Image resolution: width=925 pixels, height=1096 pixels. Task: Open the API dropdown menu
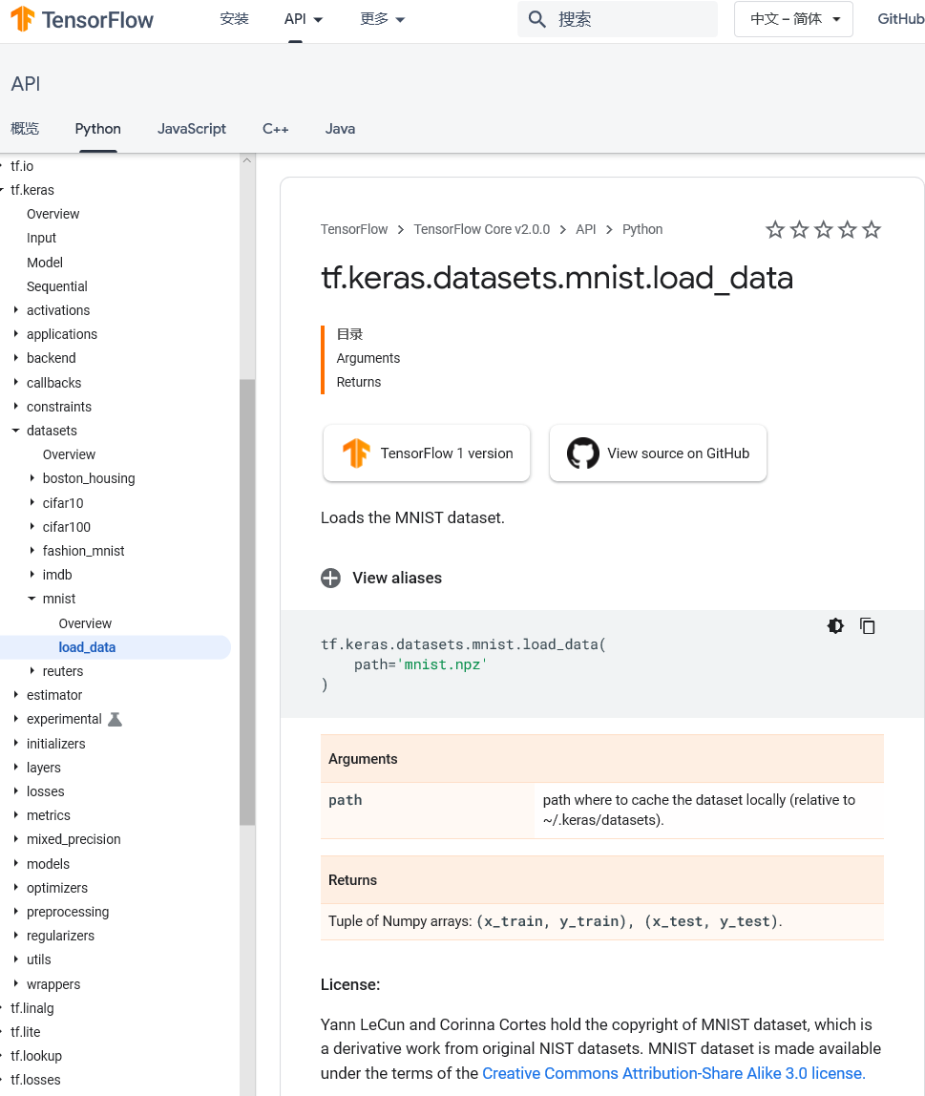tap(304, 19)
